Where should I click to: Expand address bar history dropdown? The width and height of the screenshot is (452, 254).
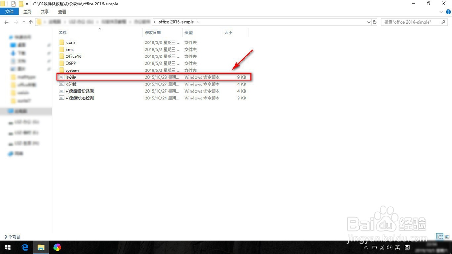[369, 22]
